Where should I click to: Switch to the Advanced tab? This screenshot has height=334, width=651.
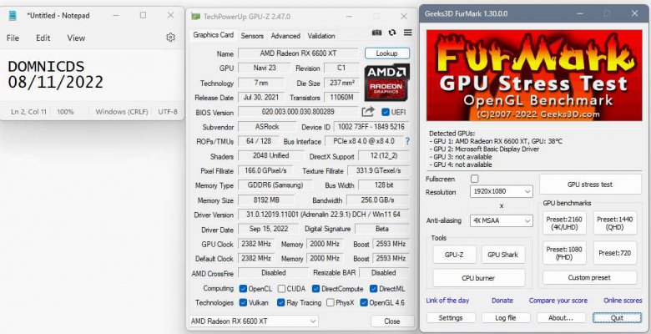click(285, 36)
